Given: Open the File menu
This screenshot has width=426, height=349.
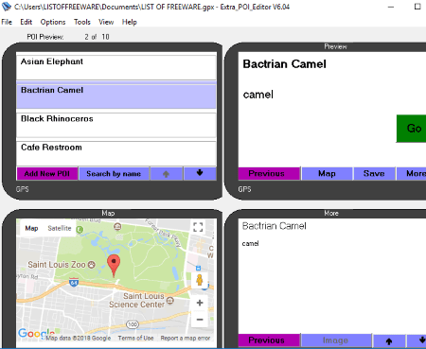Looking at the screenshot, I should pos(7,22).
